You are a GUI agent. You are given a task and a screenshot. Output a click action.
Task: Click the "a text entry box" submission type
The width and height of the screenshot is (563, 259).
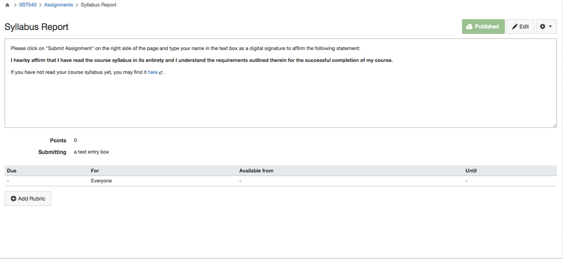point(91,152)
